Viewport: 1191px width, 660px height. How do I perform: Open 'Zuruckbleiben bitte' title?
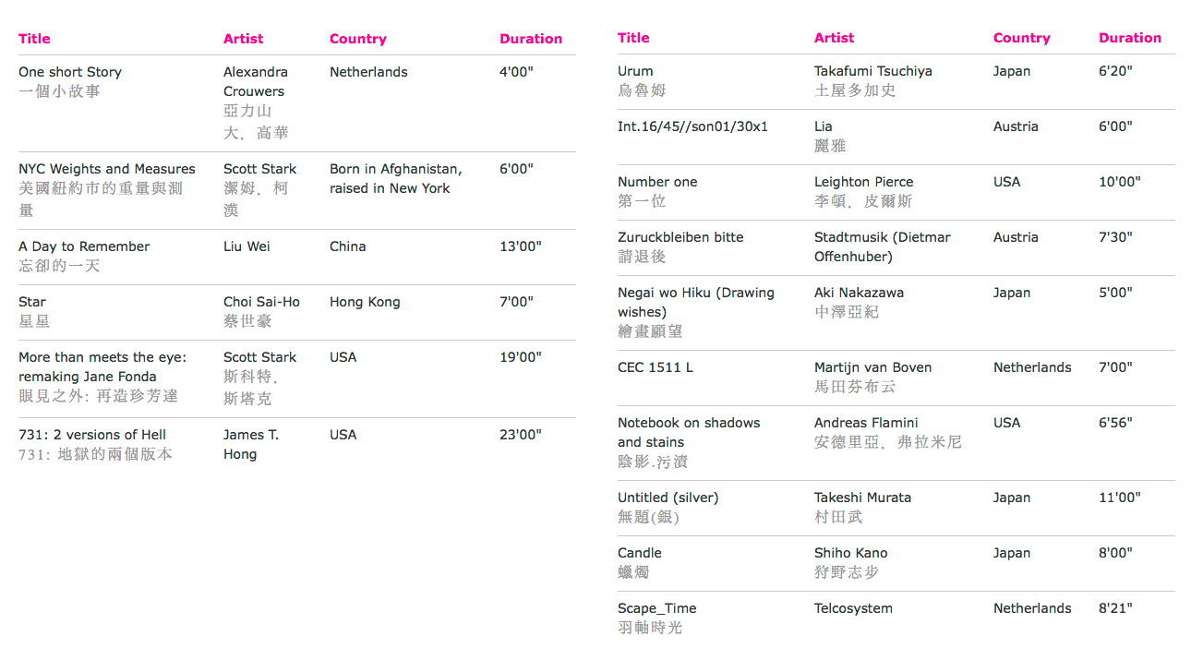pyautogui.click(x=680, y=237)
